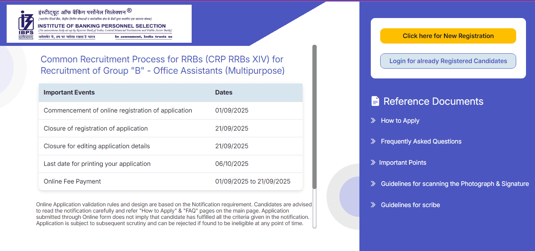Click the Dates column header

tap(224, 92)
